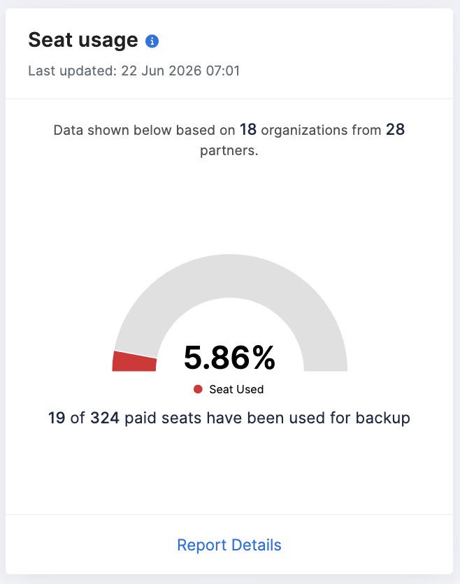The image size is (460, 584).
Task: Click the 5.86% percentage value
Action: (x=229, y=358)
